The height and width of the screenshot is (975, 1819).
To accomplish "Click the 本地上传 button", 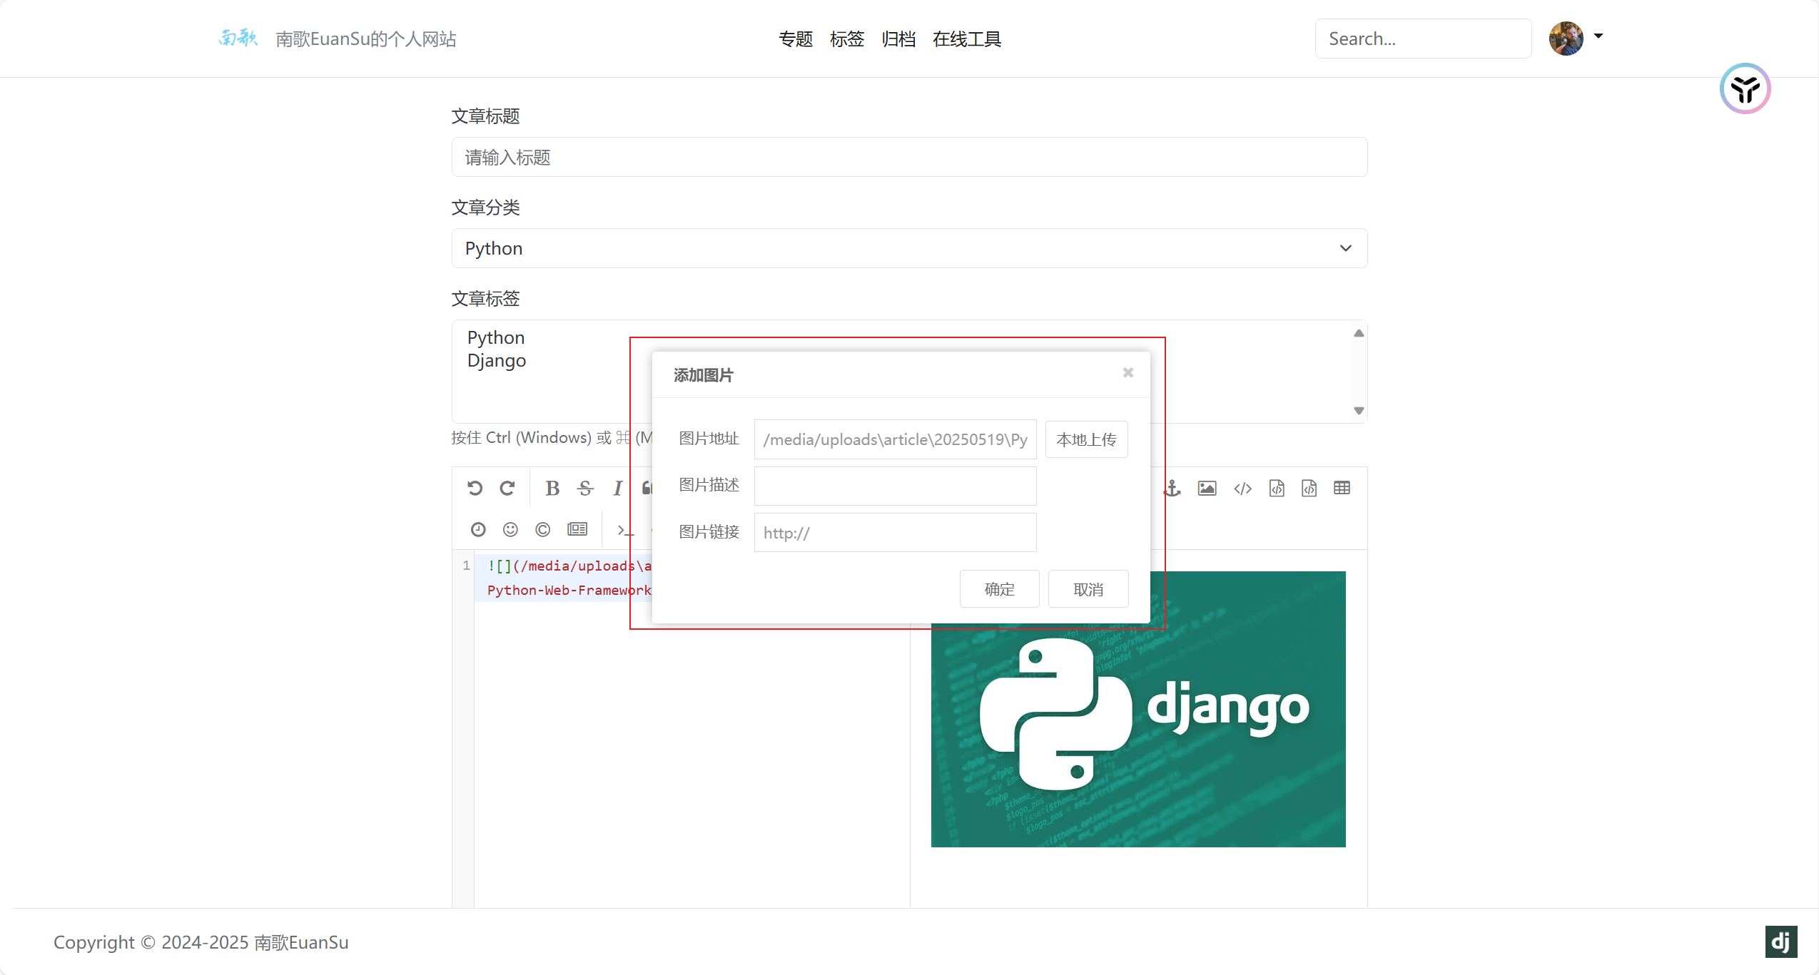I will 1086,439.
